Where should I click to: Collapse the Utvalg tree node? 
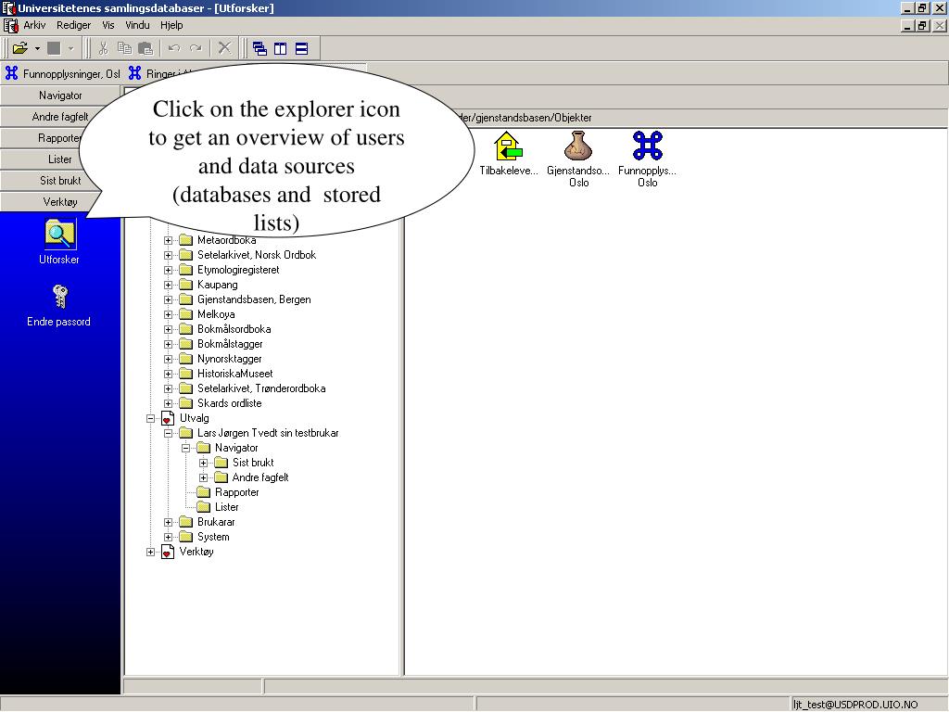coord(151,418)
